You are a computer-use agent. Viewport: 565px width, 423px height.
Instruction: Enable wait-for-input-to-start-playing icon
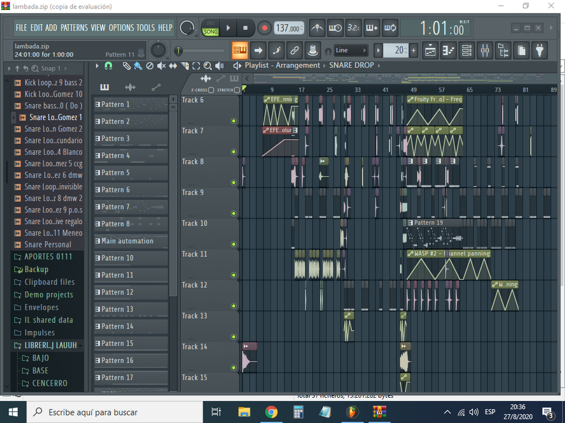335,28
